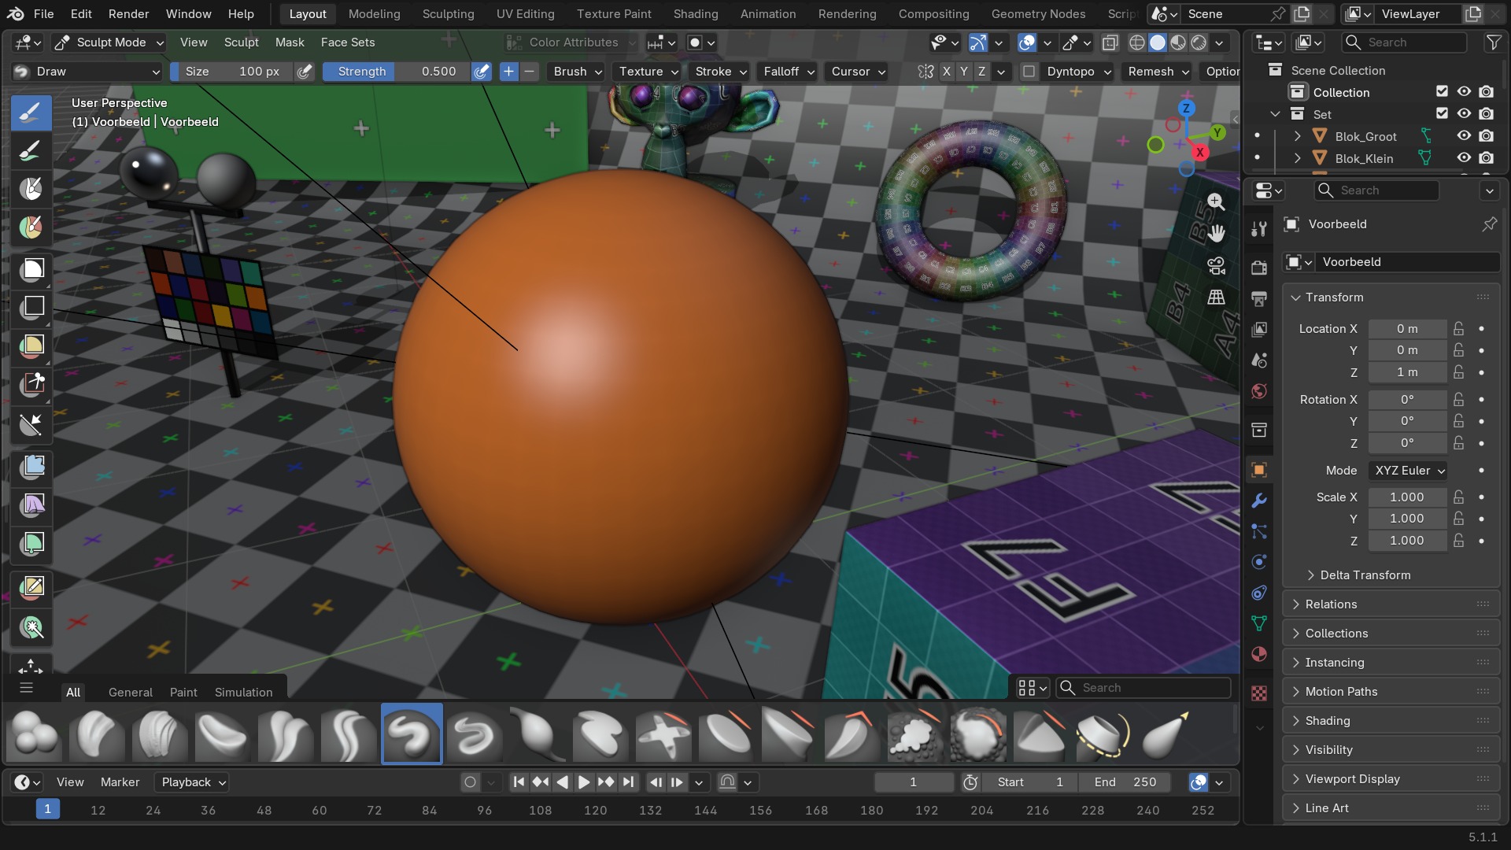Screen dimensions: 1511x850
Task: Open the Playback dropdown in the timeline
Action: pos(193,782)
